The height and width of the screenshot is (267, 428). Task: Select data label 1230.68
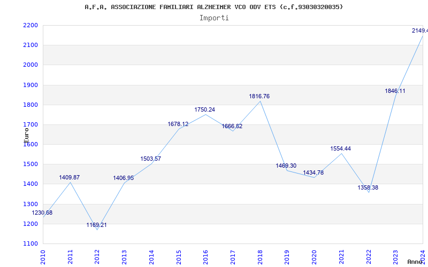pyautogui.click(x=42, y=213)
